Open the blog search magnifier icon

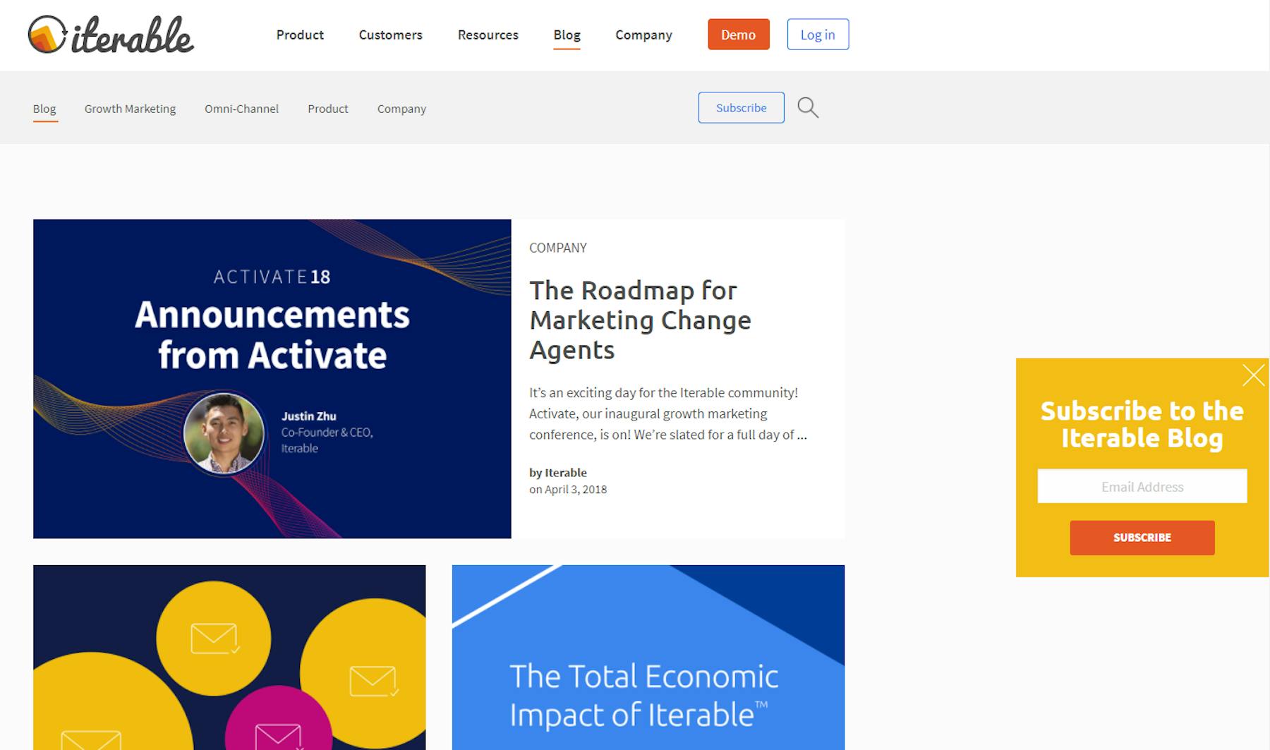click(x=808, y=108)
